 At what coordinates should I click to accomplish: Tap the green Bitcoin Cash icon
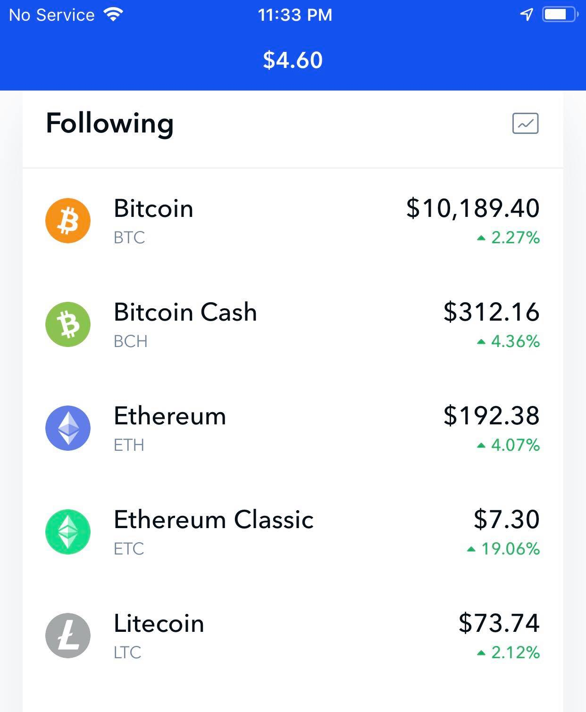(68, 324)
